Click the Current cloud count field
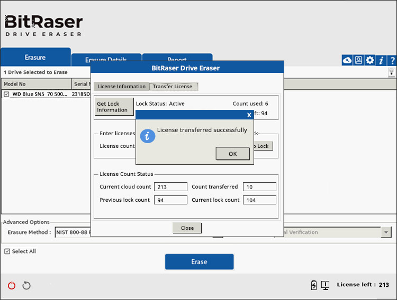This screenshot has width=397, height=300. (170, 187)
